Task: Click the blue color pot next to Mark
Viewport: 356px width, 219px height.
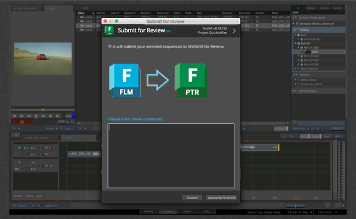Action: point(73,116)
